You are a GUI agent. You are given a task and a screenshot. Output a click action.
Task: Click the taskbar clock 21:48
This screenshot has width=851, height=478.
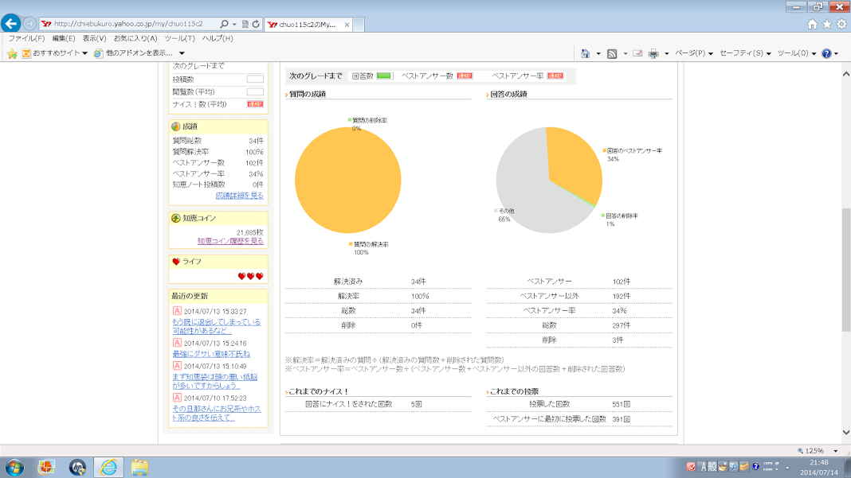[818, 463]
